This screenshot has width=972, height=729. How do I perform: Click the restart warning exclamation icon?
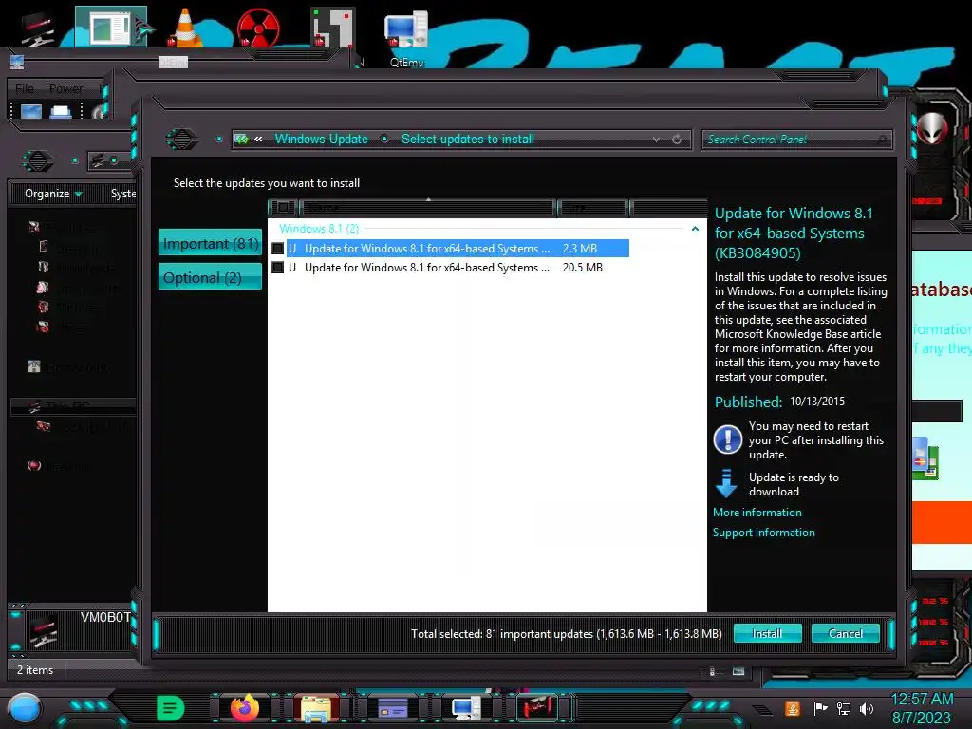tap(727, 439)
